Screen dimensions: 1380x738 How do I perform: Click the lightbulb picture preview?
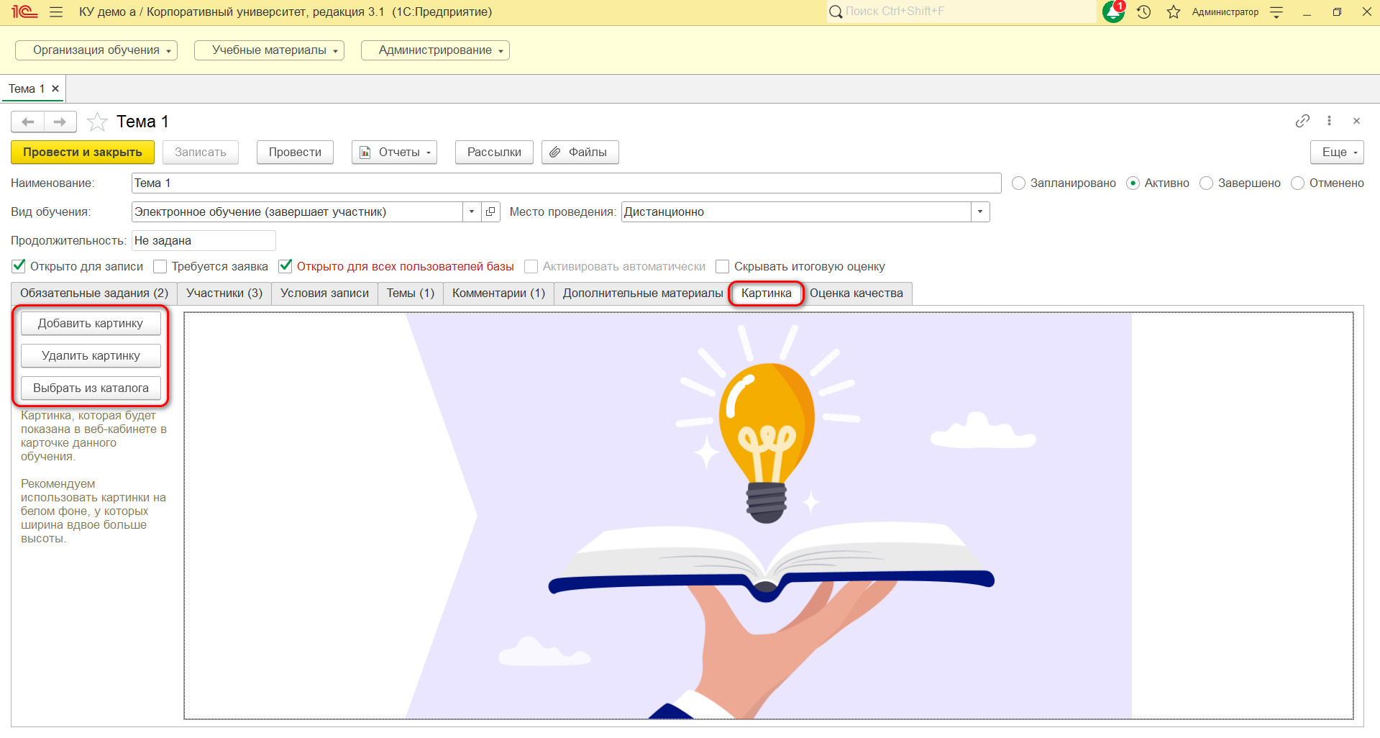[769, 516]
